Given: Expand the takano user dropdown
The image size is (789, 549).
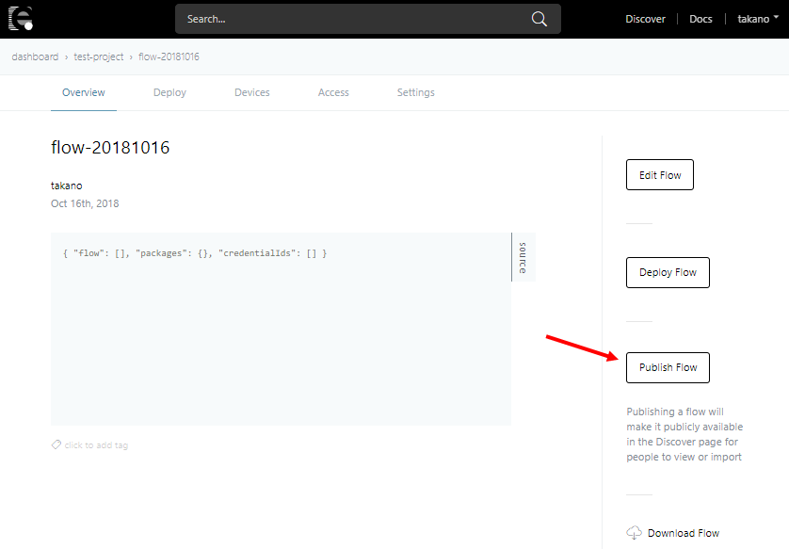Looking at the screenshot, I should [758, 19].
